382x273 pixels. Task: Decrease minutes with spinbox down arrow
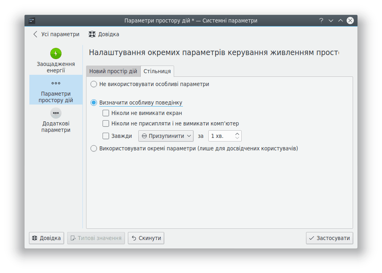tap(237, 138)
